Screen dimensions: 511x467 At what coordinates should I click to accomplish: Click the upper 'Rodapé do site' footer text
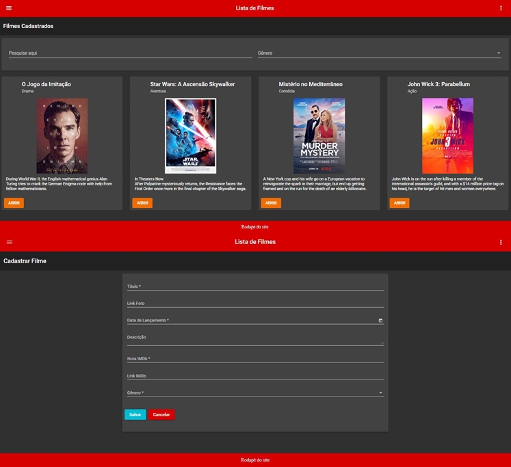pyautogui.click(x=255, y=227)
